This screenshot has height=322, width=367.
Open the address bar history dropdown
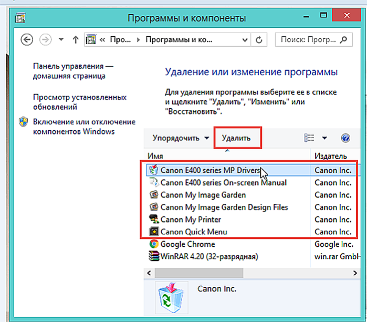(245, 40)
